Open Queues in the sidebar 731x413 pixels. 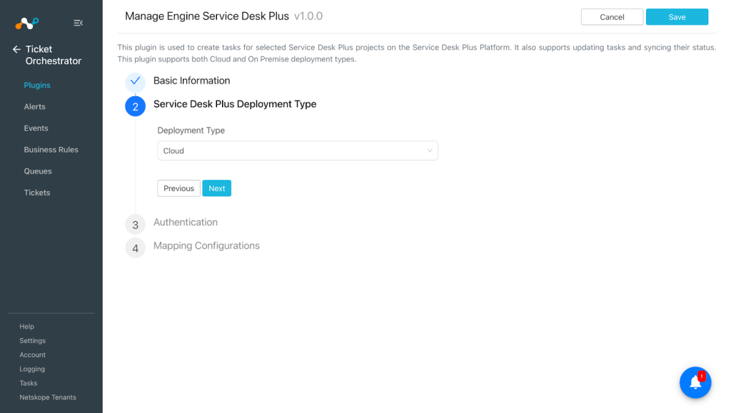coord(38,171)
